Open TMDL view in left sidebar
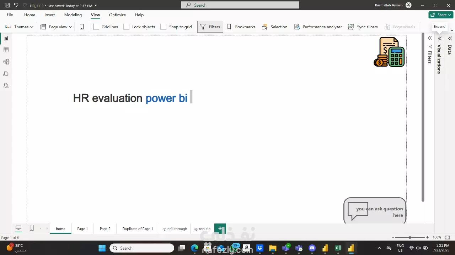The height and width of the screenshot is (255, 455). coord(6,85)
